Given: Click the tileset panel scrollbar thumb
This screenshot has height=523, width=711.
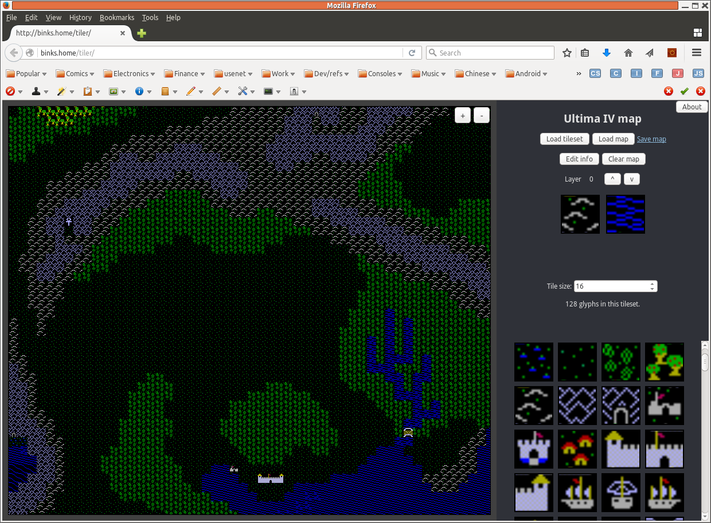Looking at the screenshot, I should click(x=706, y=361).
